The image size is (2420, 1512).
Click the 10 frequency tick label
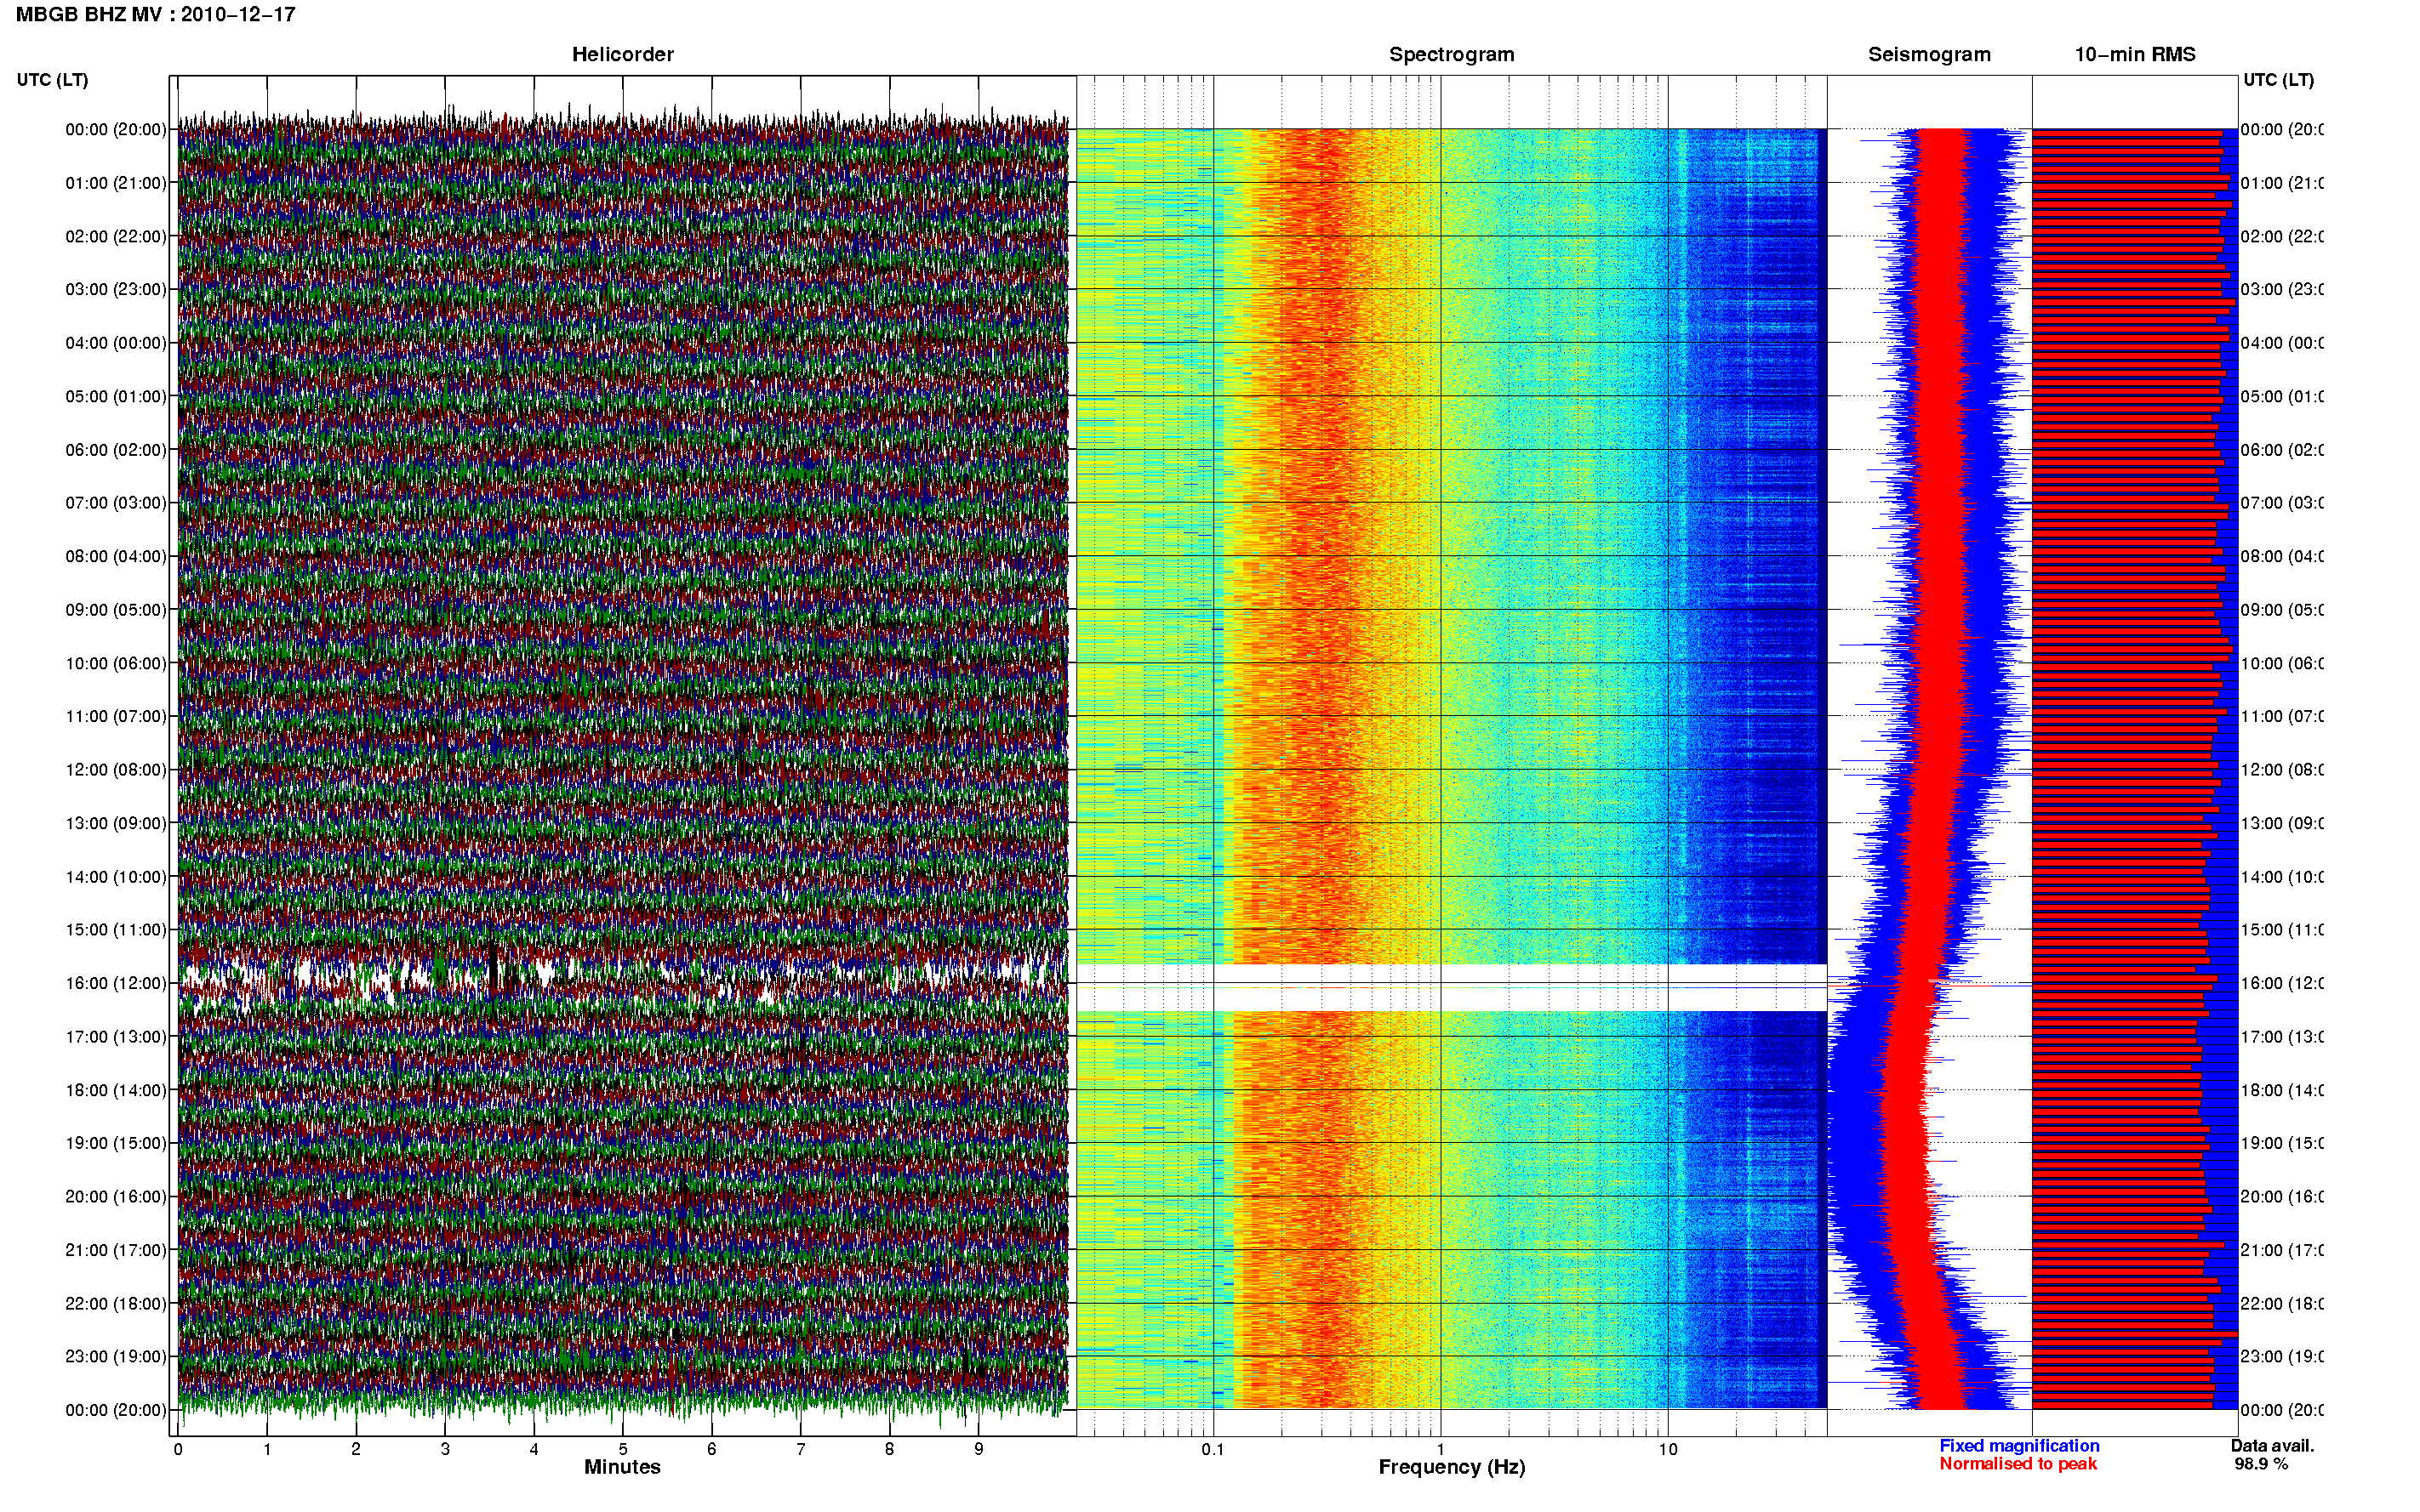tap(1668, 1449)
